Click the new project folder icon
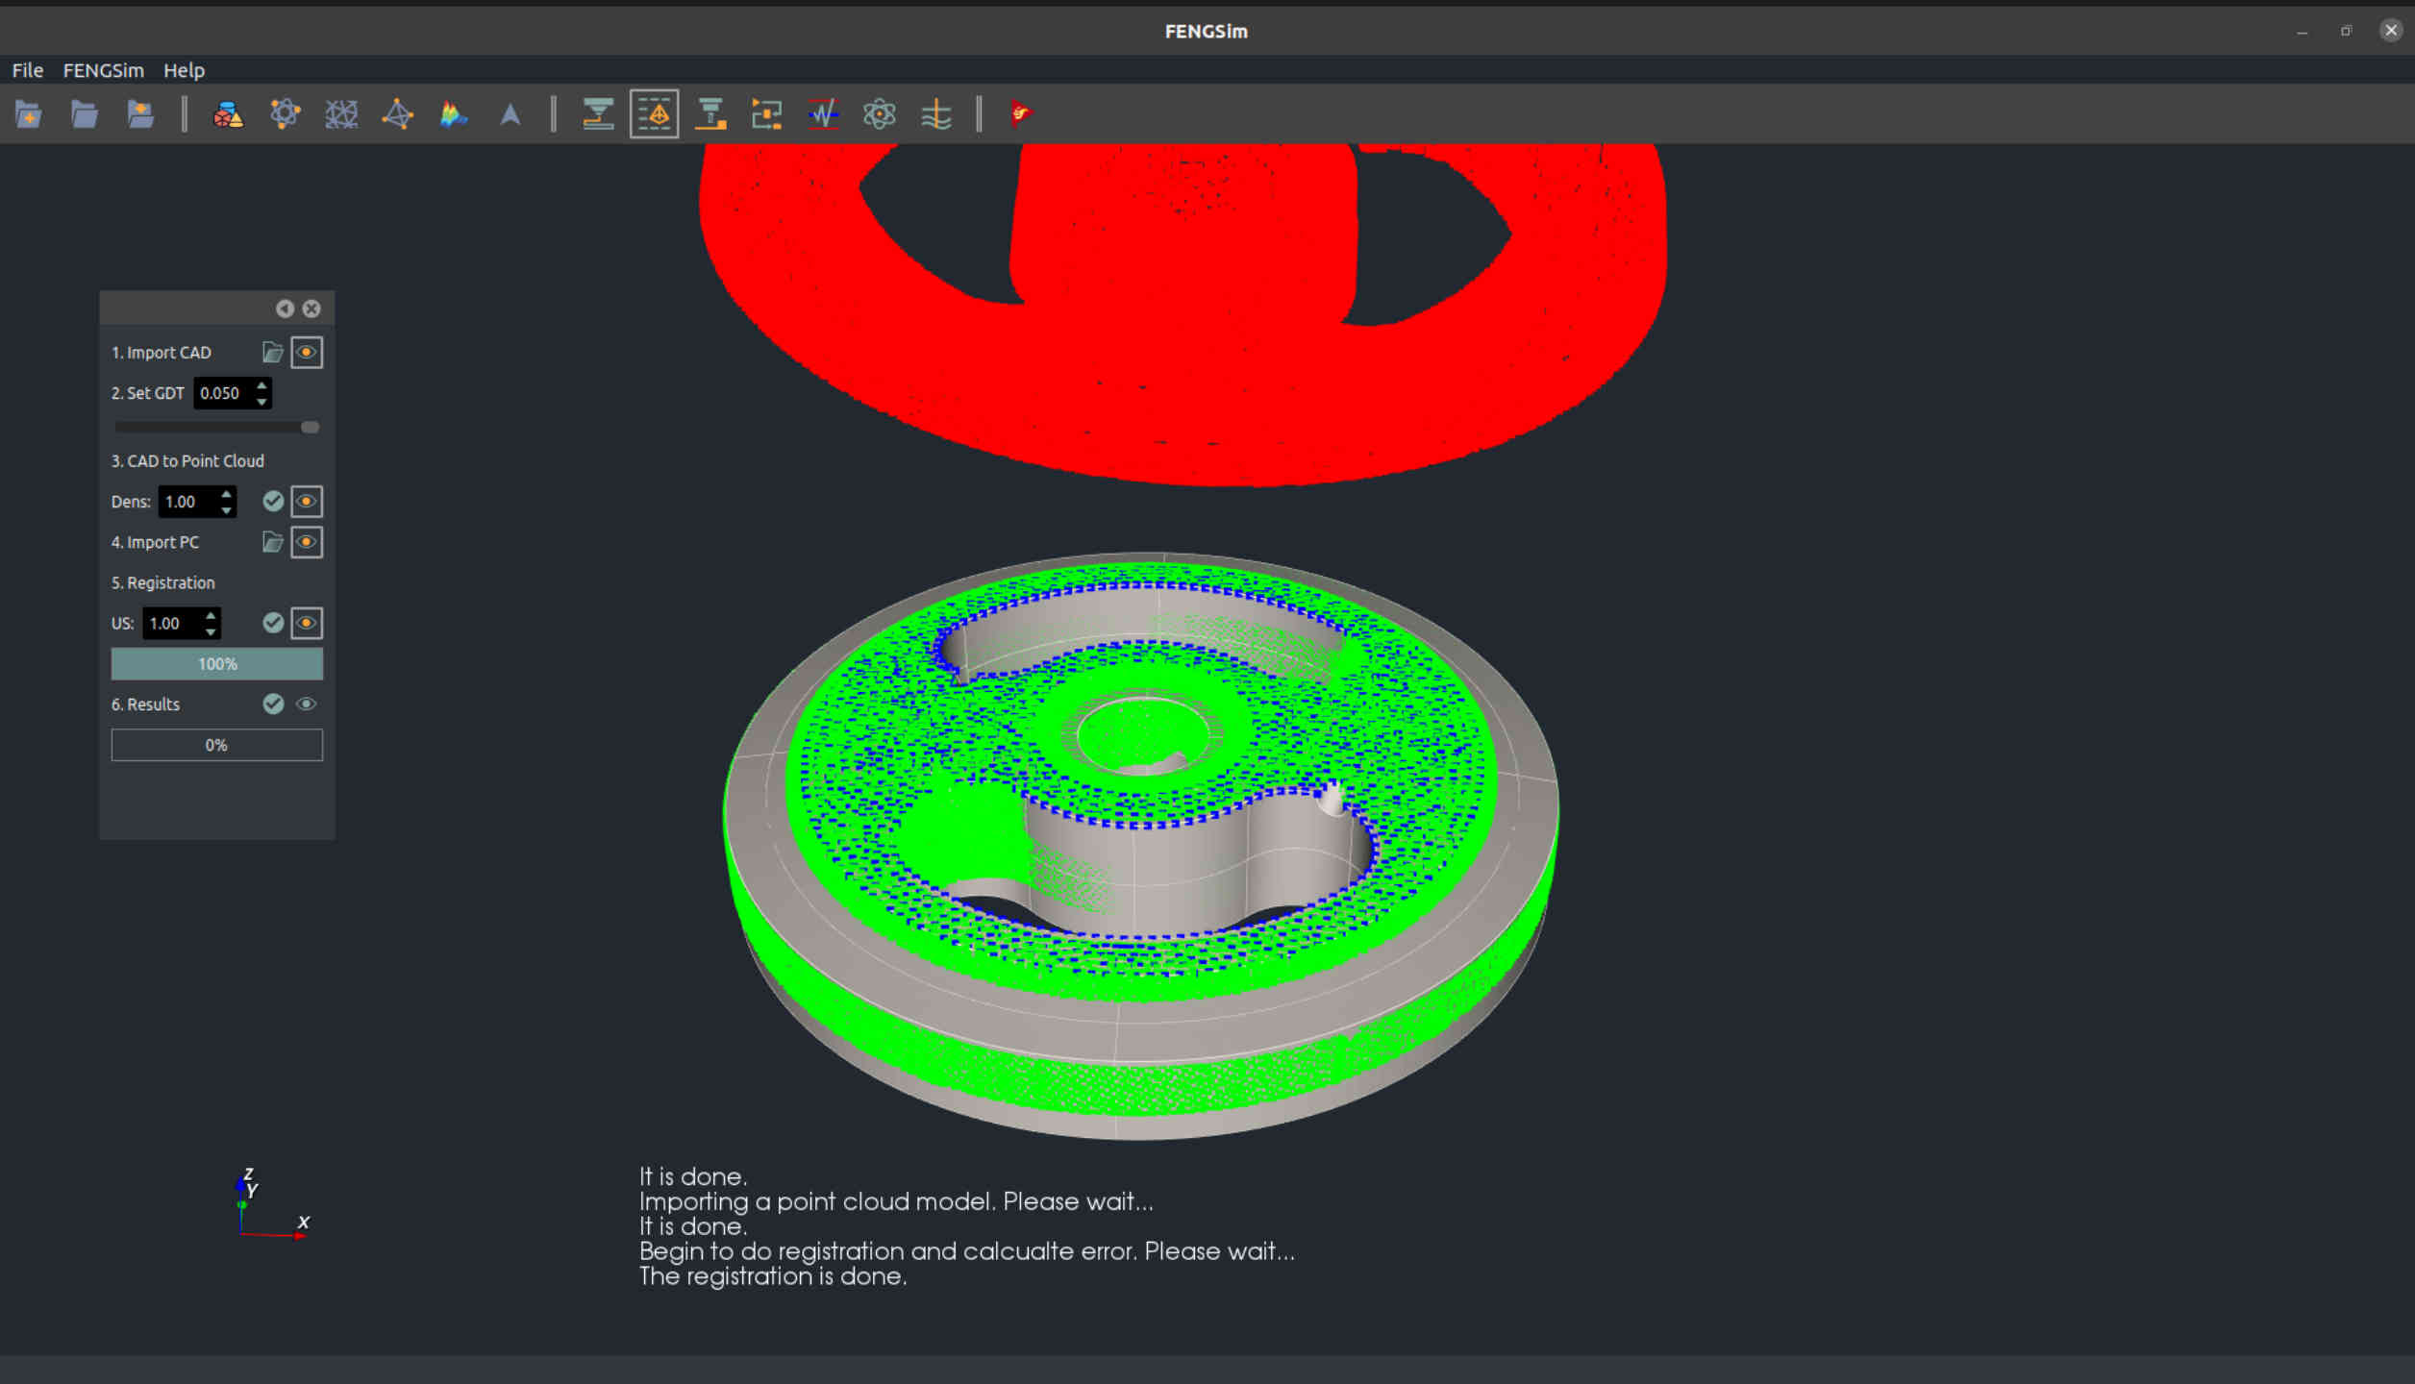The image size is (2415, 1384). [28, 114]
